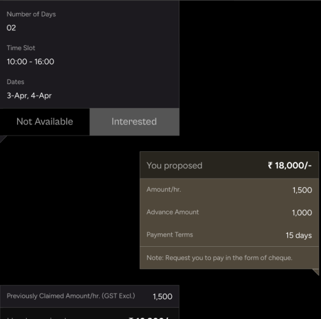Select the 3-Apr, 4-Apr dates value
Viewport: 321px width, 319px height.
29,96
